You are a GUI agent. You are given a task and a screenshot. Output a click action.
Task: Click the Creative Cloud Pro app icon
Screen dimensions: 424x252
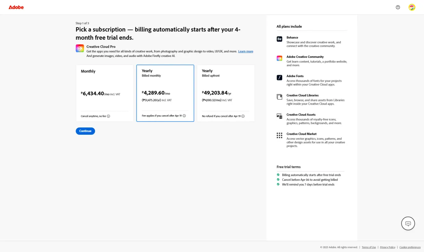(80, 48)
